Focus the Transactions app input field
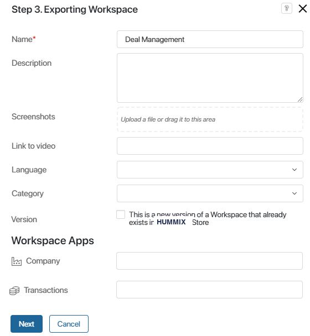Viewport: 310px width, 336px height. pos(209,290)
